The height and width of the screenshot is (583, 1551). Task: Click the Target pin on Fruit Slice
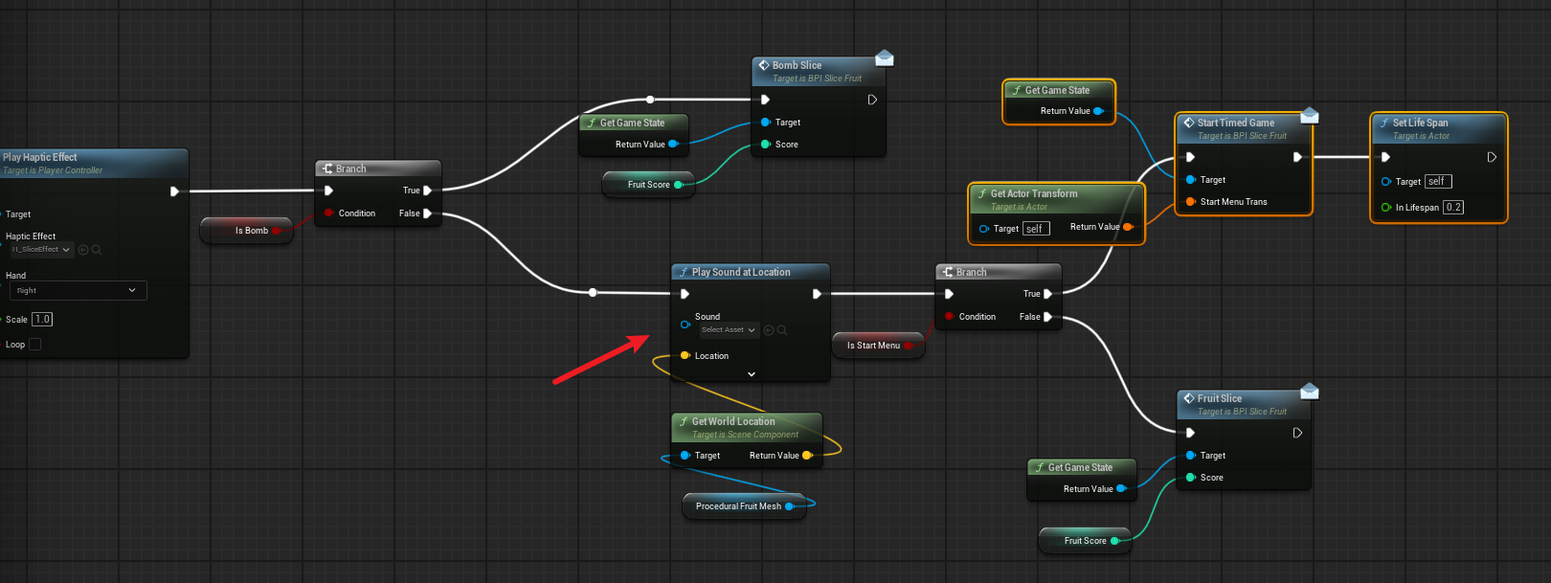pos(1191,456)
